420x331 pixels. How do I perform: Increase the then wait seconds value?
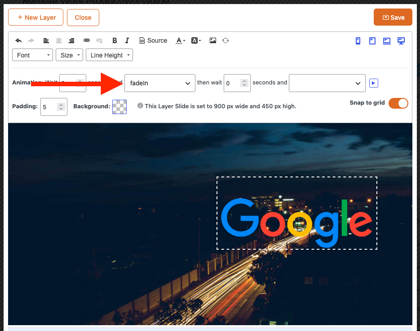point(244,81)
